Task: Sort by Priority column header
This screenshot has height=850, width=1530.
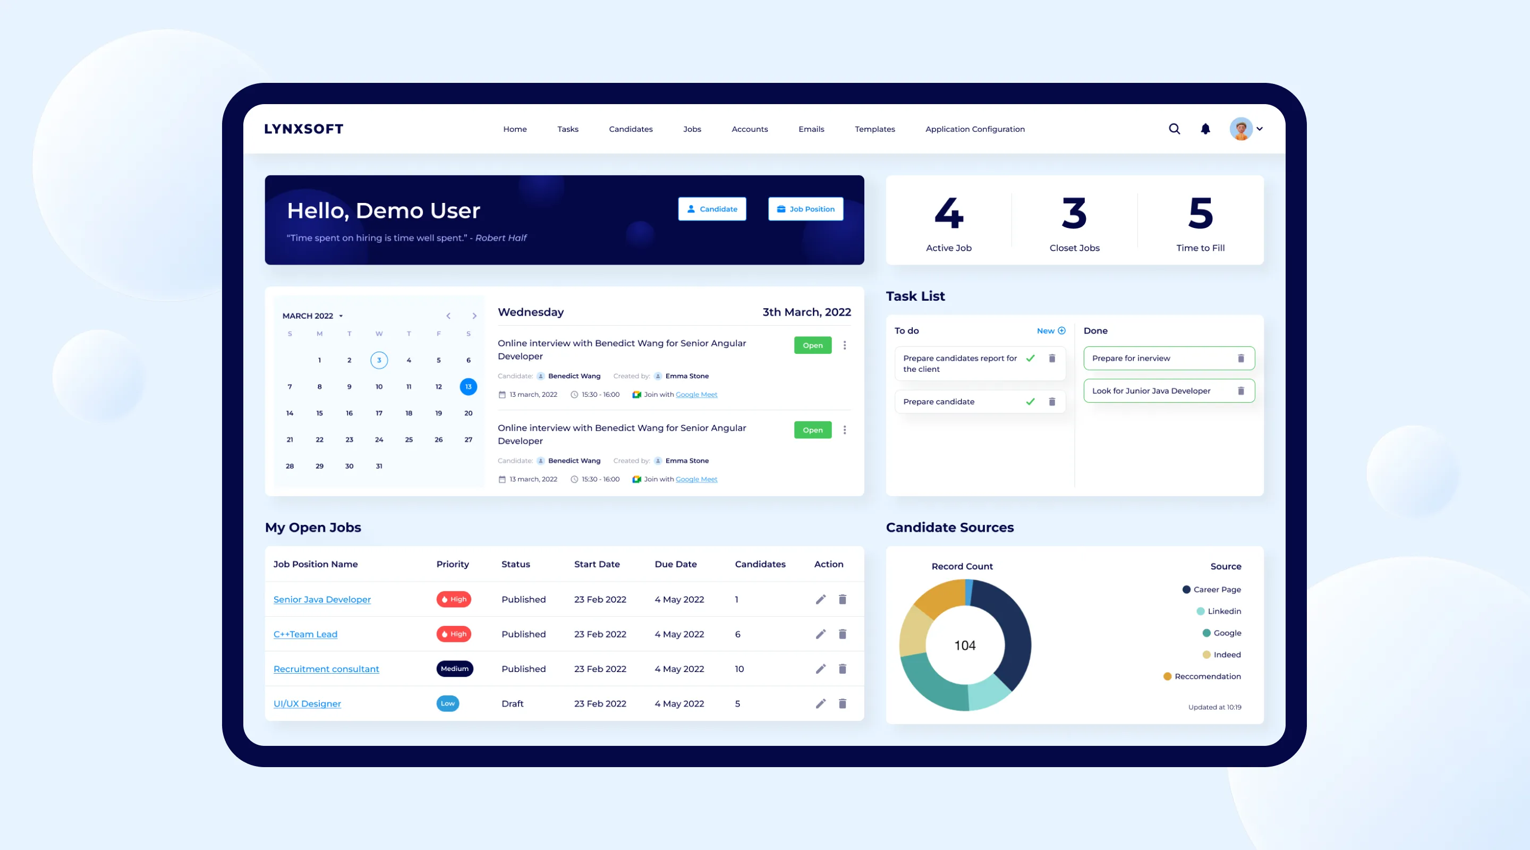Action: (x=453, y=564)
